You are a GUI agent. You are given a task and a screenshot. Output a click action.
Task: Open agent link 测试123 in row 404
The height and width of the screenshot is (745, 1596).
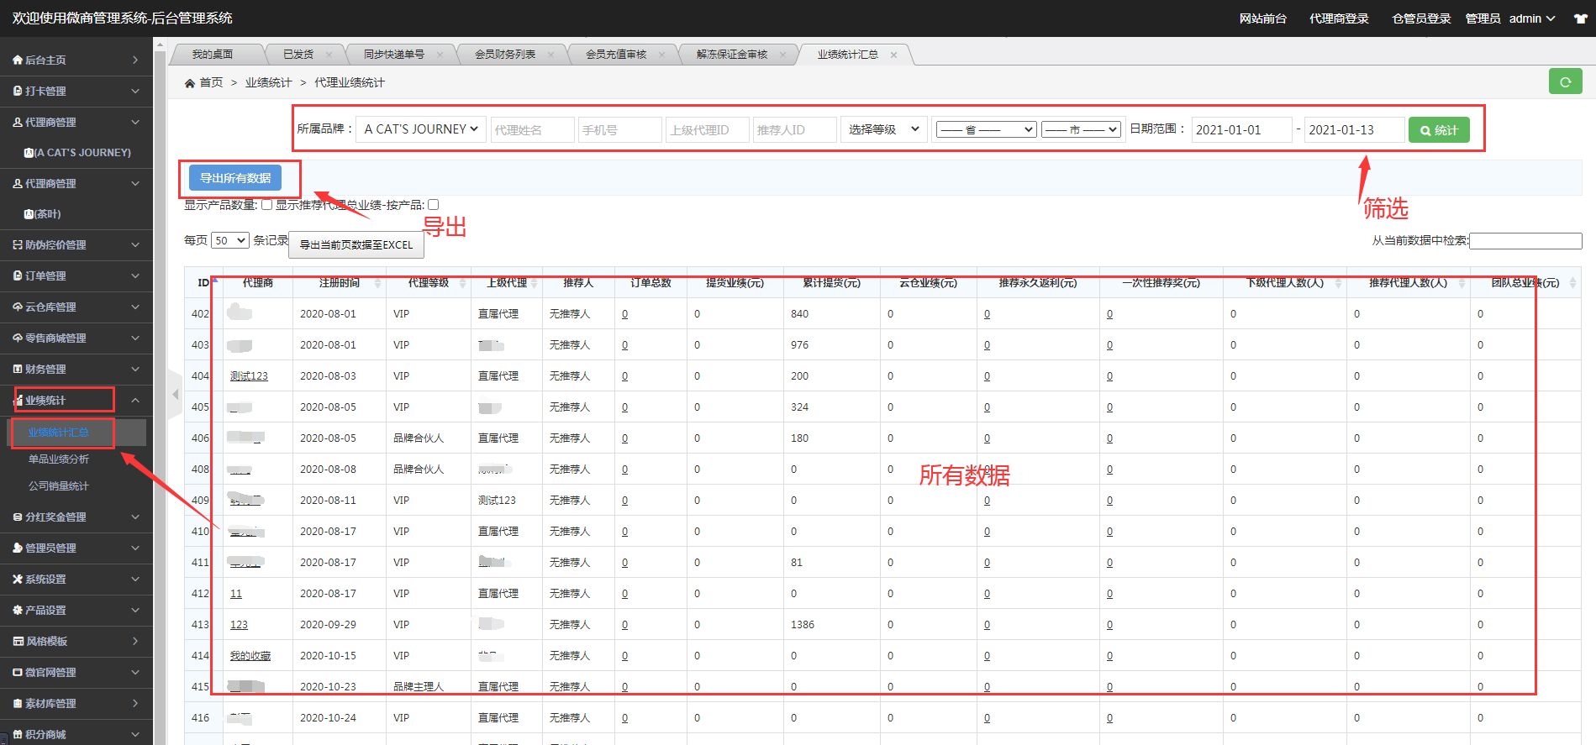coord(249,376)
